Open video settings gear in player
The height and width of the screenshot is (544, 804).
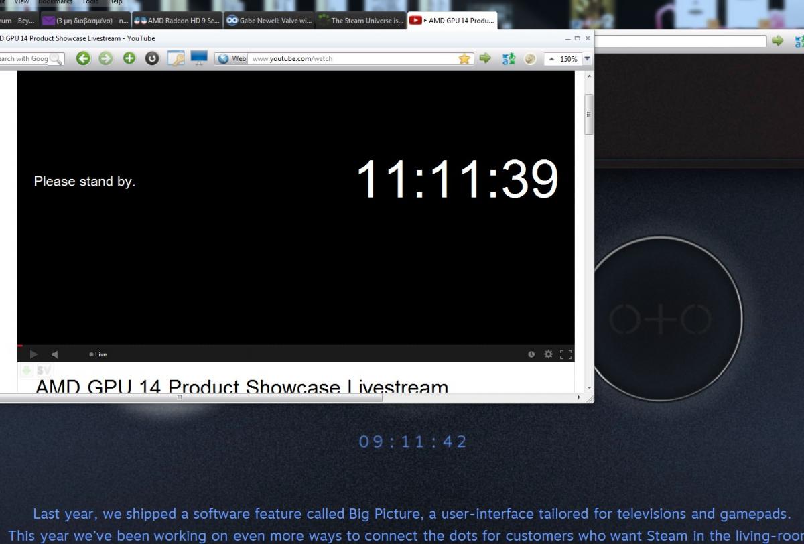click(x=549, y=354)
